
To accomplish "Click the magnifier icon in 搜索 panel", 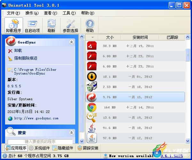I will [x=11, y=132].
